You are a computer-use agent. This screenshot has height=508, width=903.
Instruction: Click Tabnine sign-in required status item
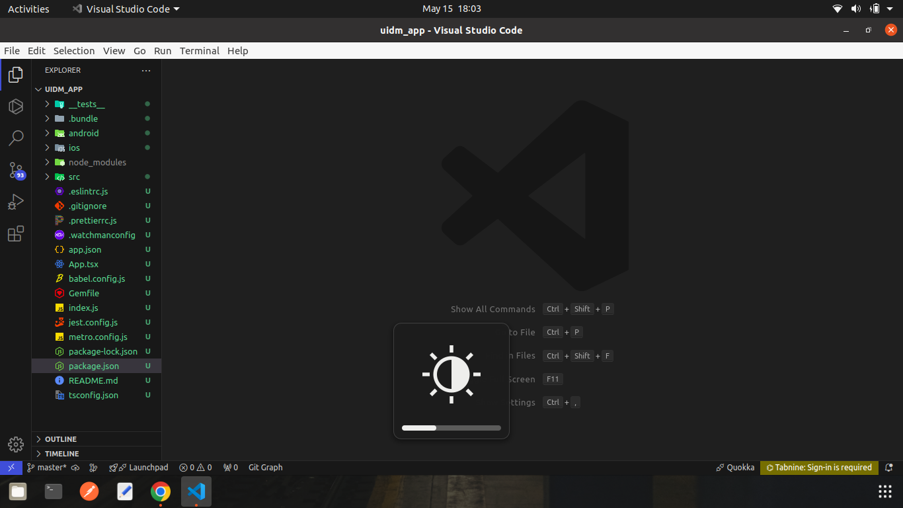pos(819,468)
